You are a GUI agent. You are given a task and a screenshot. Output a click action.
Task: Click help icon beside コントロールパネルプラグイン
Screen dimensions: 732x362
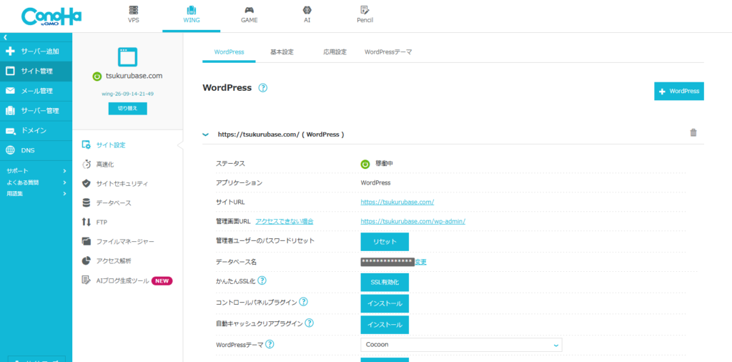[x=303, y=302]
